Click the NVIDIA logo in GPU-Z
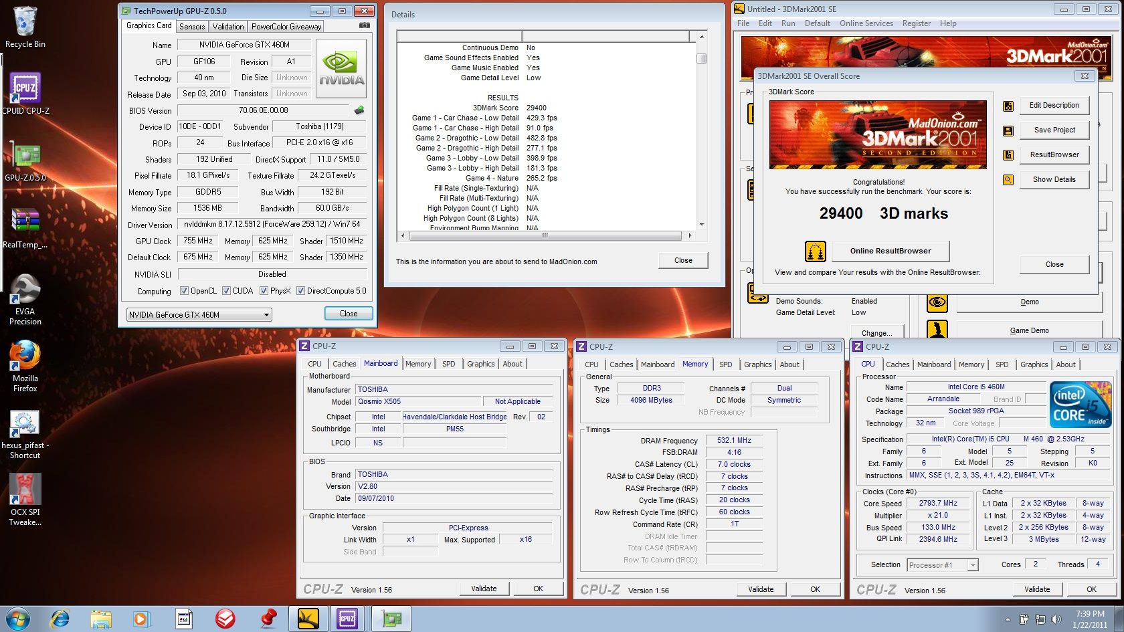 pyautogui.click(x=341, y=70)
